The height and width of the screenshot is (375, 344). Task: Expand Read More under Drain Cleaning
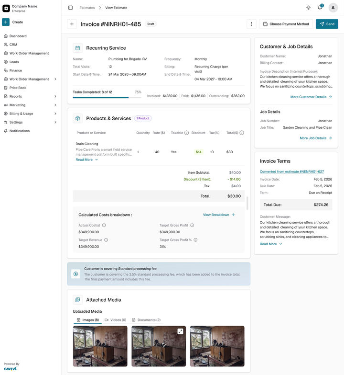click(x=86, y=159)
